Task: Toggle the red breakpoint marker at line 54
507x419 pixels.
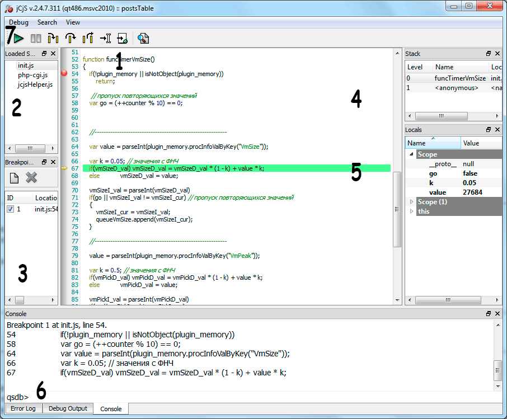Action: [x=63, y=74]
